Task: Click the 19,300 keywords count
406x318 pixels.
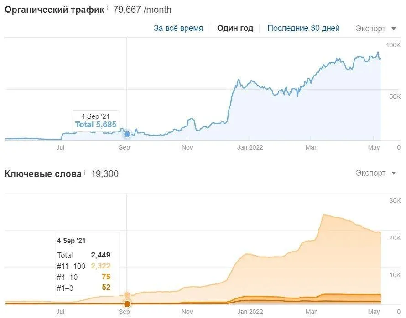Action: coord(104,173)
